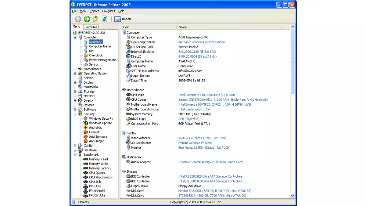This screenshot has width=366, height=206.
Task: Click the Report toolbar button
Action: [123, 19]
